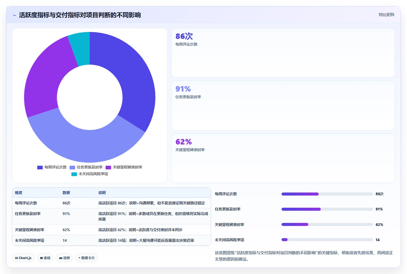Toggle the 每周评论次数 legend swatch
The width and height of the screenshot is (407, 274).
pos(40,168)
